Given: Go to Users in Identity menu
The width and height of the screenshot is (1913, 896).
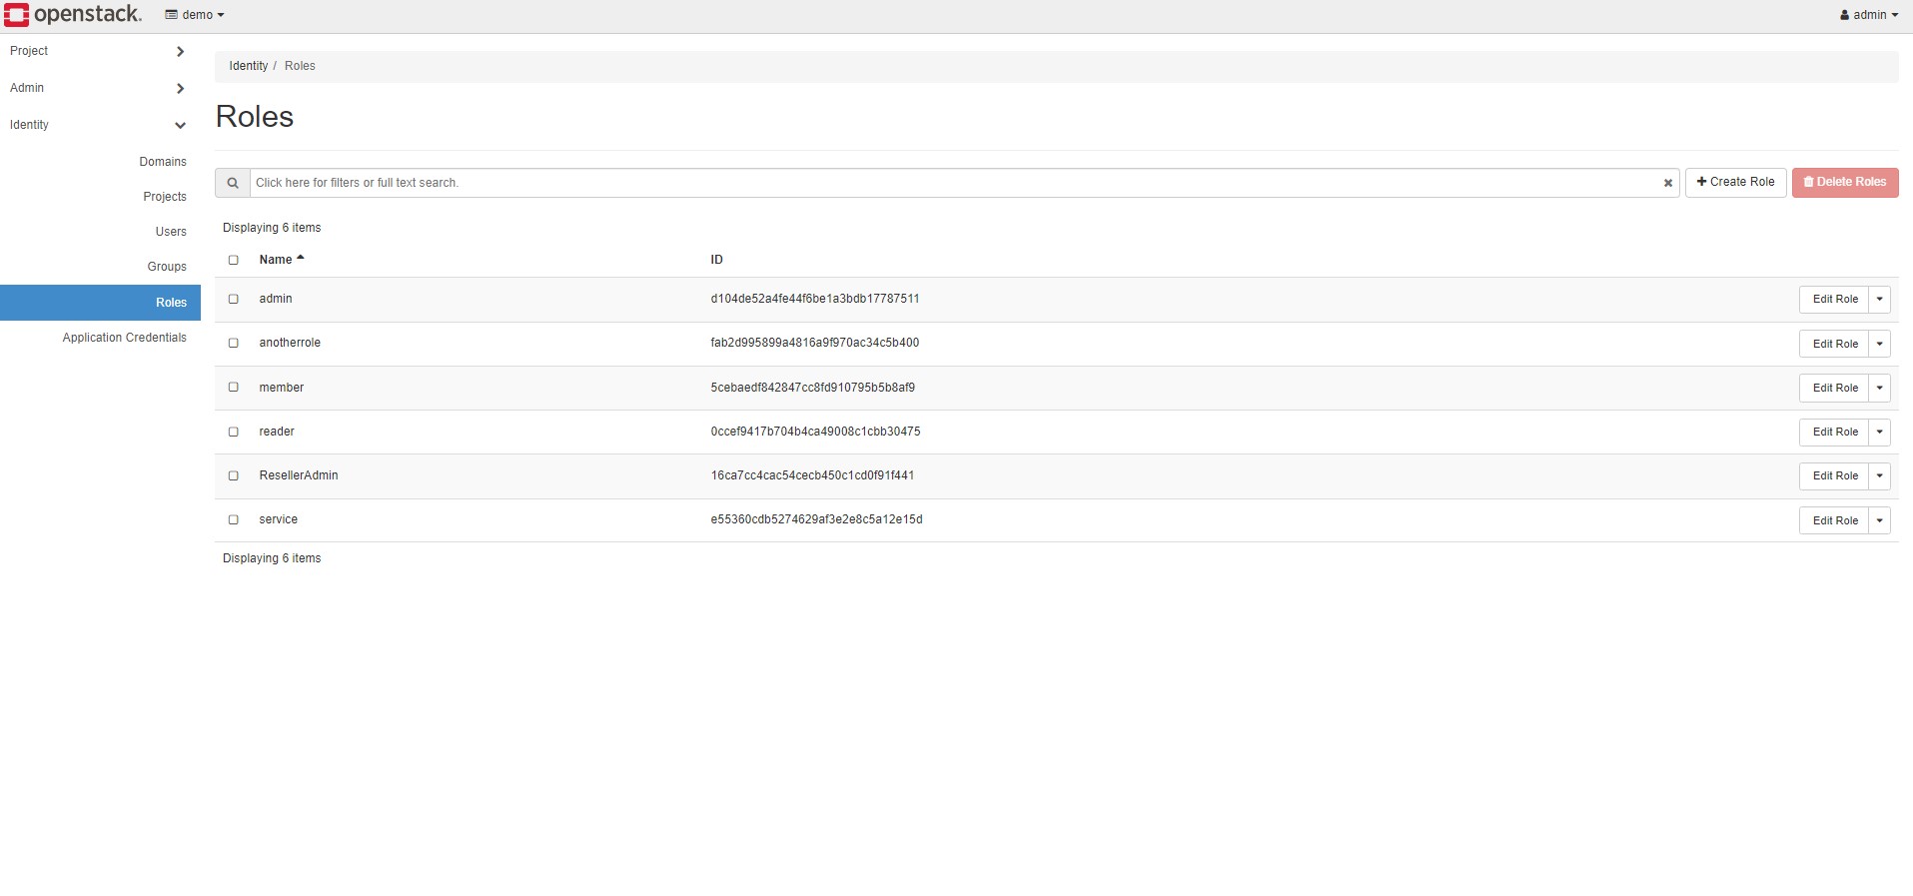Looking at the screenshot, I should 171,232.
